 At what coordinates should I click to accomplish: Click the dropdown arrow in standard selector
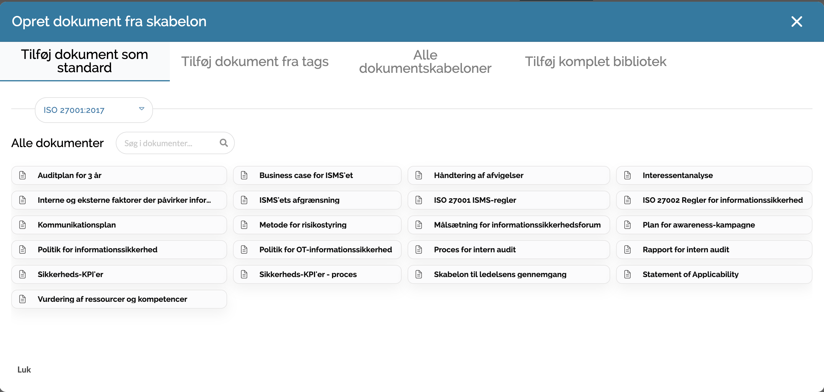click(x=141, y=109)
